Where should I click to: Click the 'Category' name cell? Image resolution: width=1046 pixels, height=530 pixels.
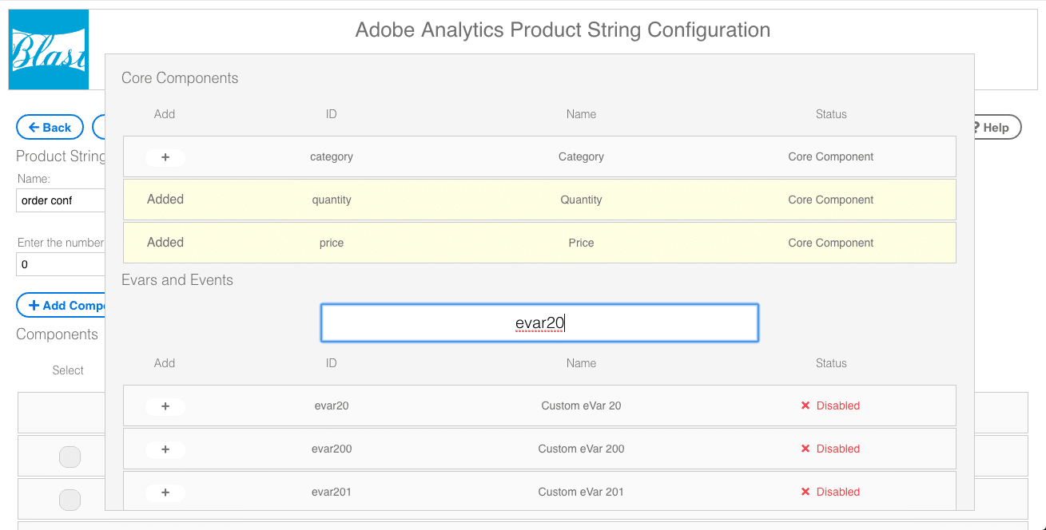(x=581, y=157)
